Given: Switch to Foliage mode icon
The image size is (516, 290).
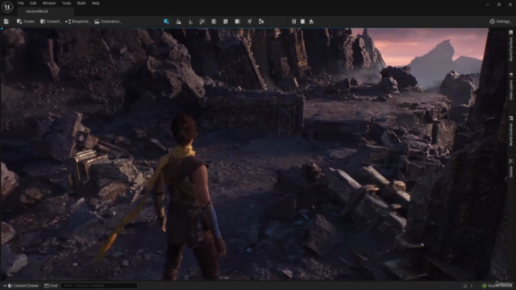Looking at the screenshot, I should [190, 22].
